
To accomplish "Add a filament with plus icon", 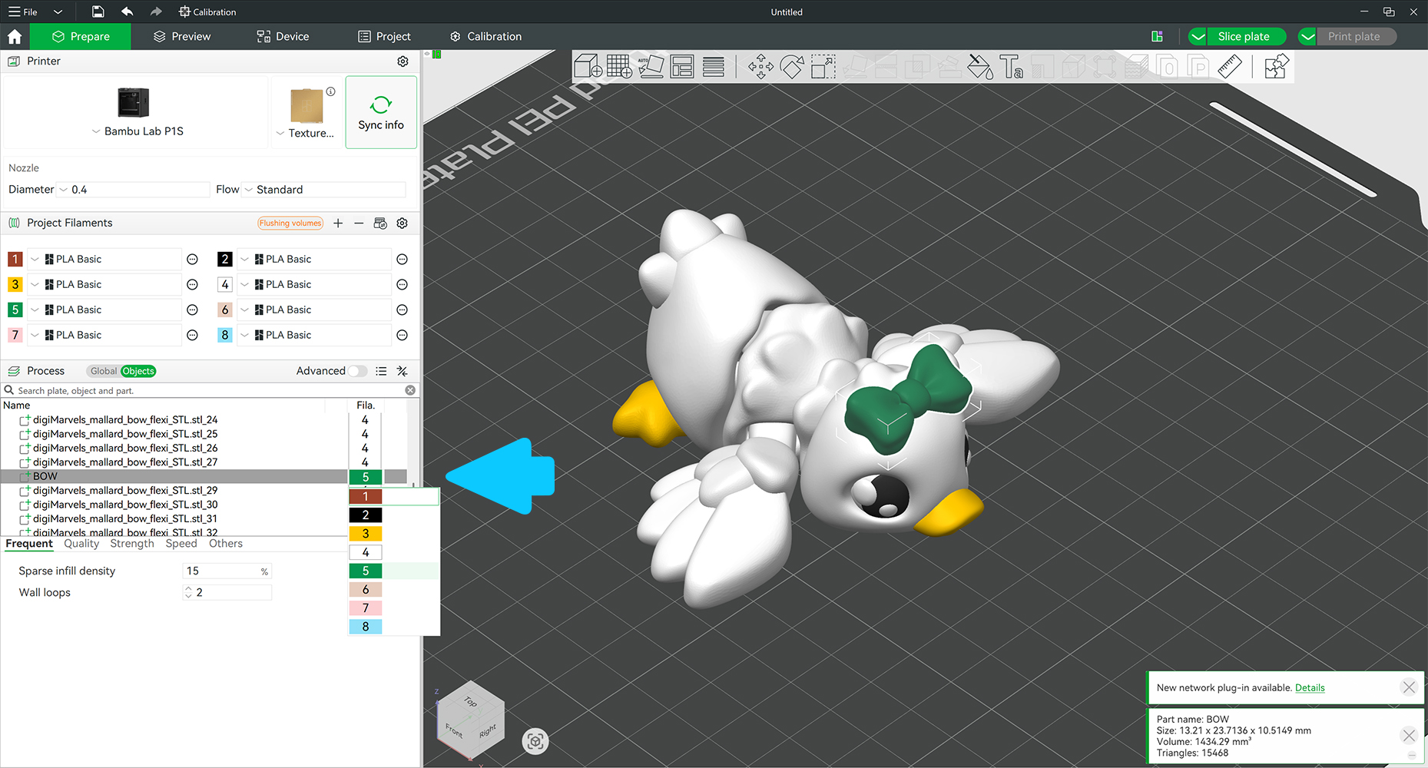I will coord(338,223).
